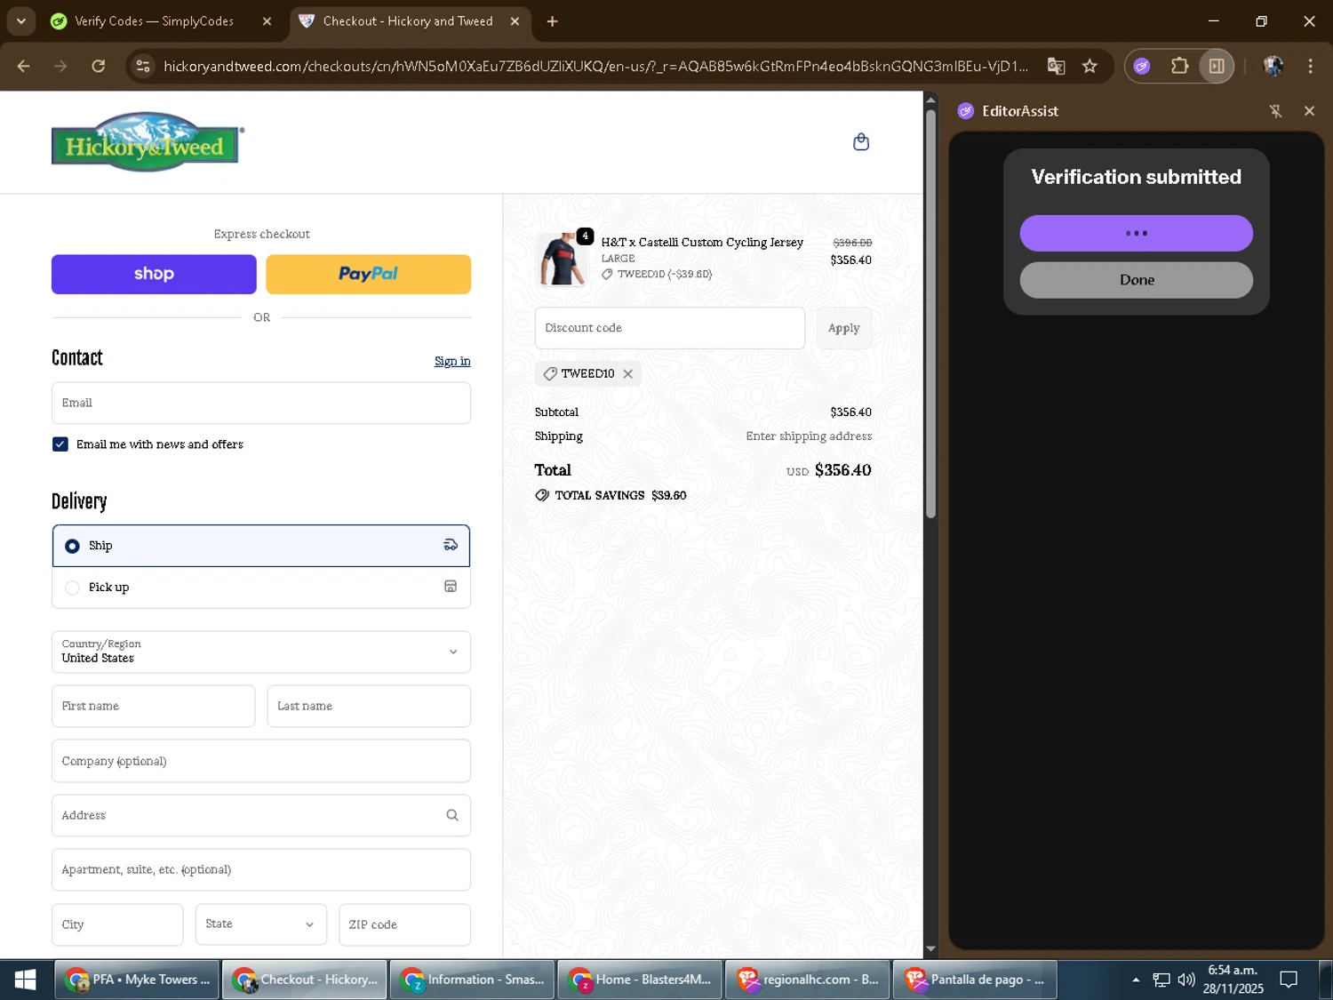Open PFA • Myke Towers taskbar window
Screen dimensions: 1333x1000
pos(137,980)
